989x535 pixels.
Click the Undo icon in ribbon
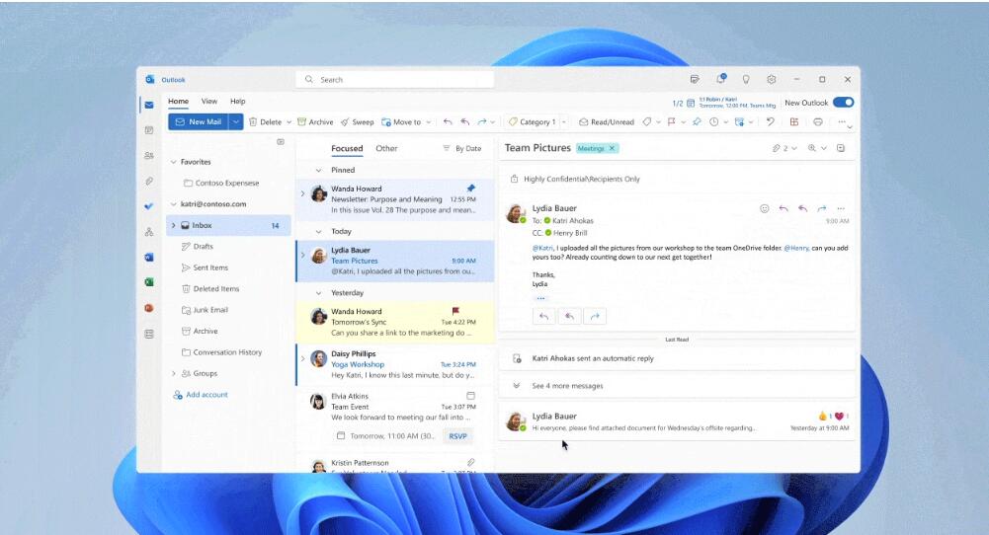click(x=770, y=121)
